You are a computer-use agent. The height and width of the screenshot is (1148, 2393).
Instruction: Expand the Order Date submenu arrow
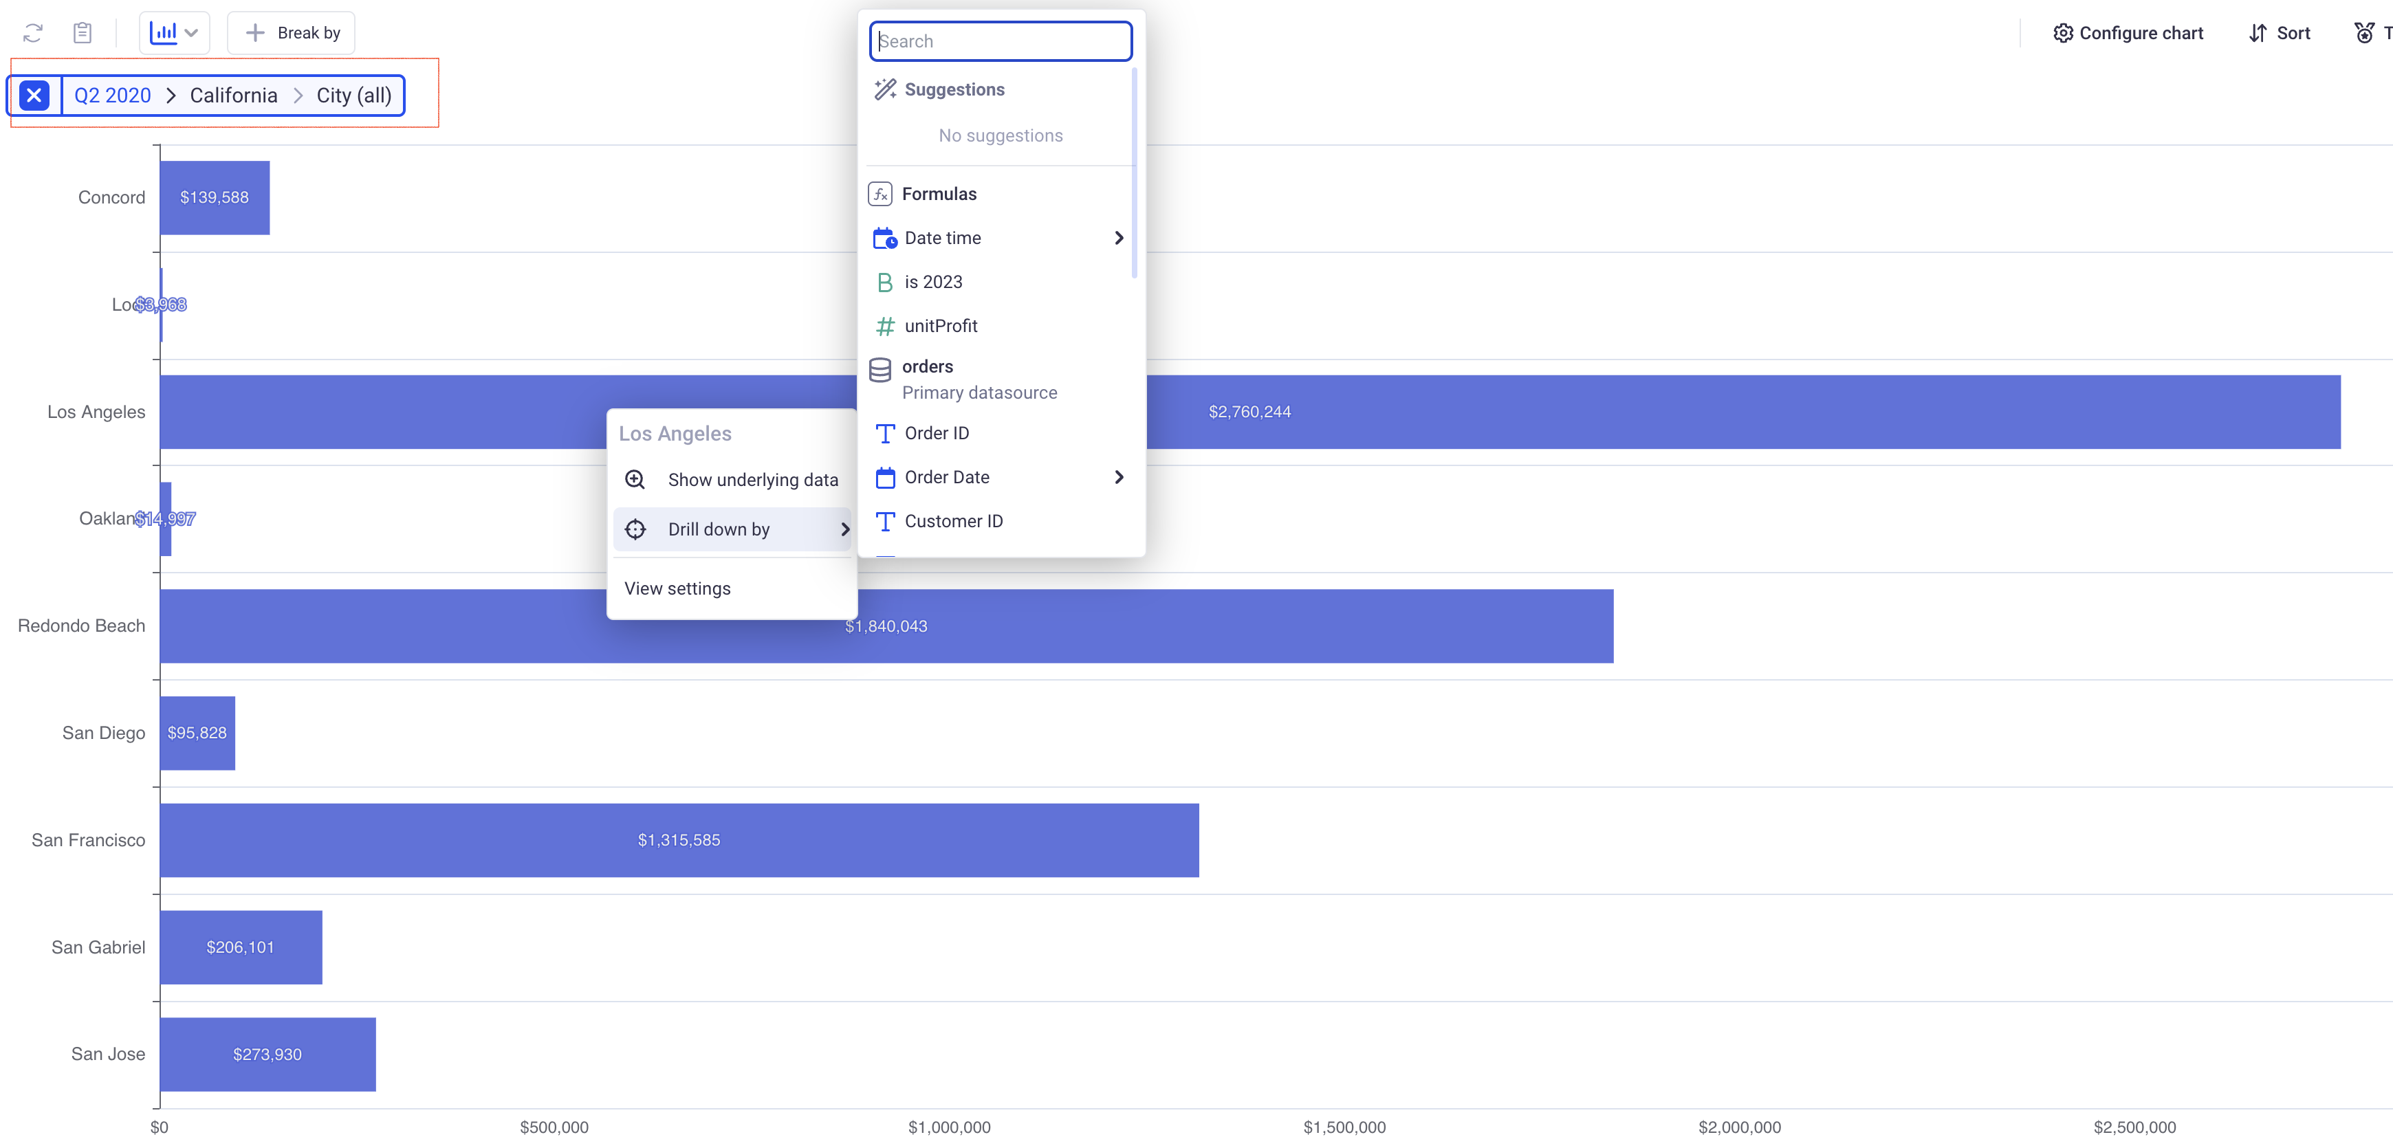[x=1119, y=477]
